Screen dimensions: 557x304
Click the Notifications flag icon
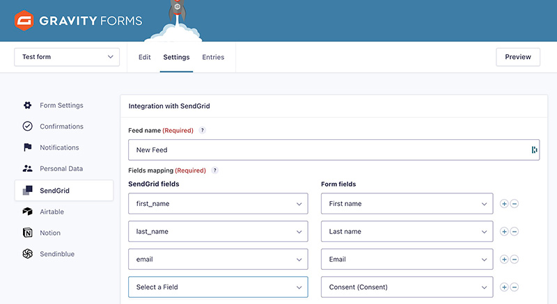point(27,147)
